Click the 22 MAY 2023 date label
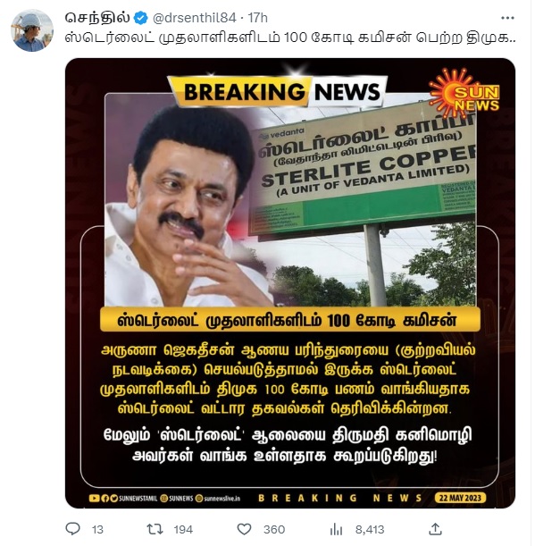Viewport: 535px width, 546px height. tap(460, 498)
